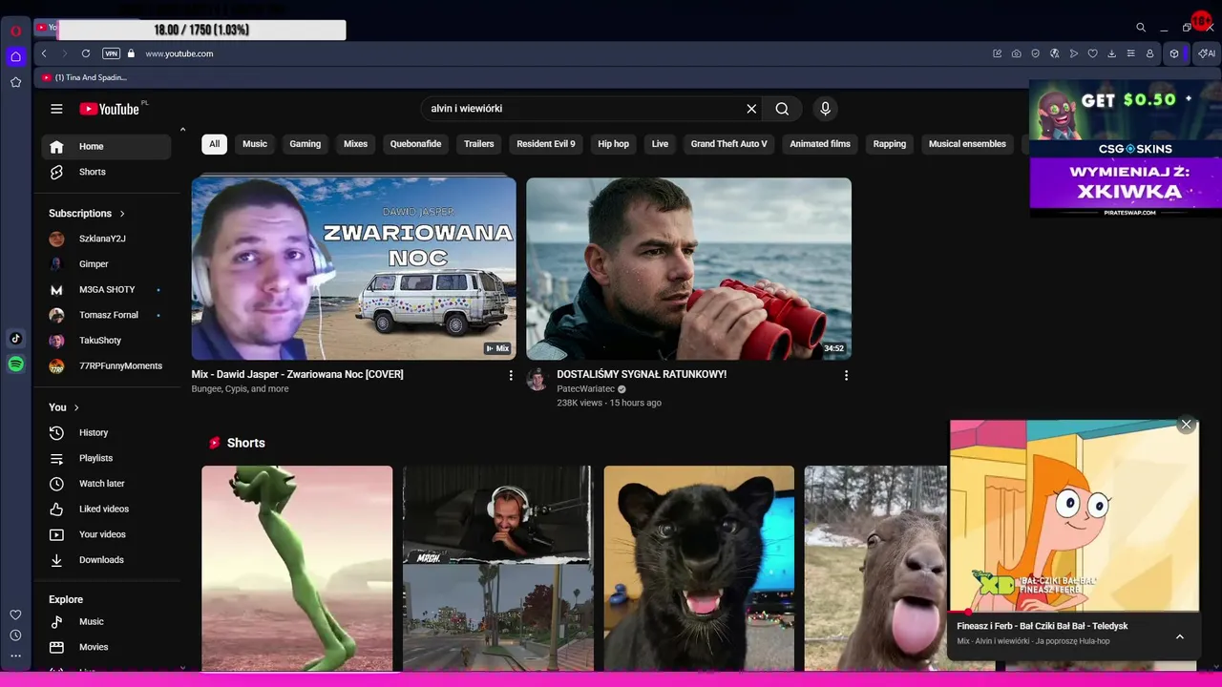The width and height of the screenshot is (1222, 687).
Task: Expand the Subscriptions section chevron
Action: coord(122,214)
